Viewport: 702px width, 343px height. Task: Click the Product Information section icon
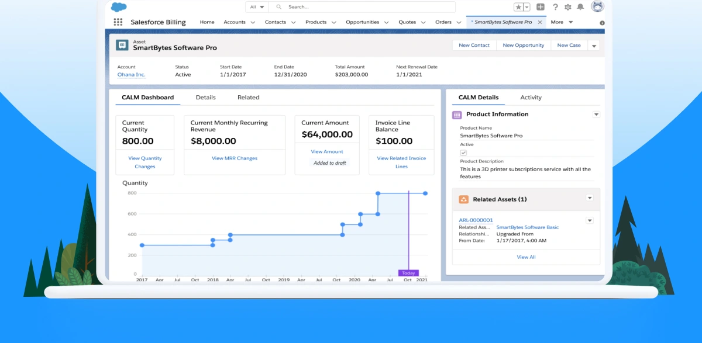pyautogui.click(x=457, y=115)
